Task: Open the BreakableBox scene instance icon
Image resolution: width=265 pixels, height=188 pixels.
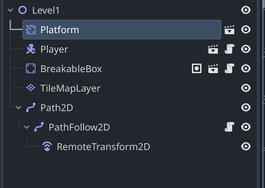Action: tap(213, 69)
